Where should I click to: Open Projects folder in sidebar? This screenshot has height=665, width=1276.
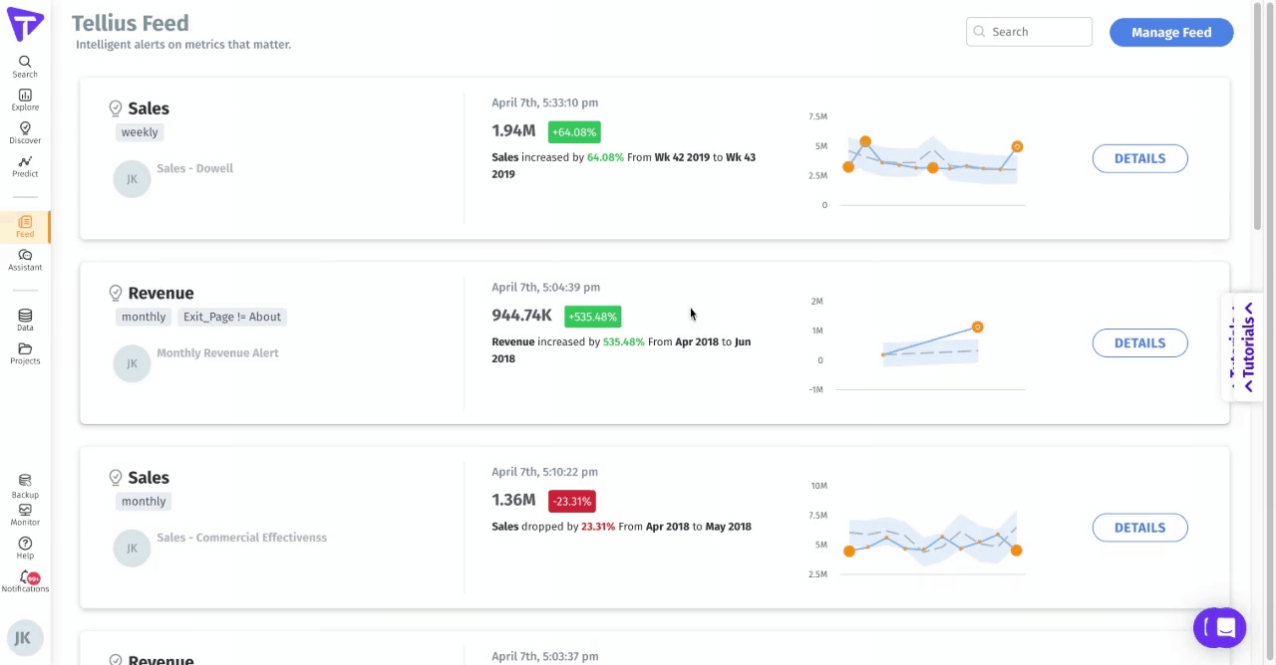(25, 353)
